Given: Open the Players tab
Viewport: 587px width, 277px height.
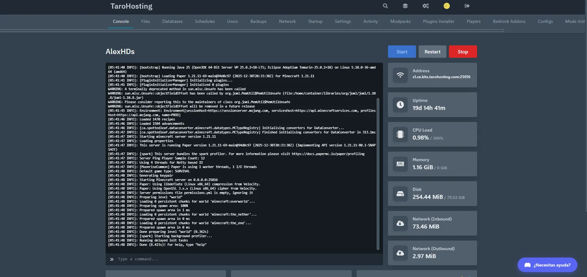Looking at the screenshot, I should [474, 22].
